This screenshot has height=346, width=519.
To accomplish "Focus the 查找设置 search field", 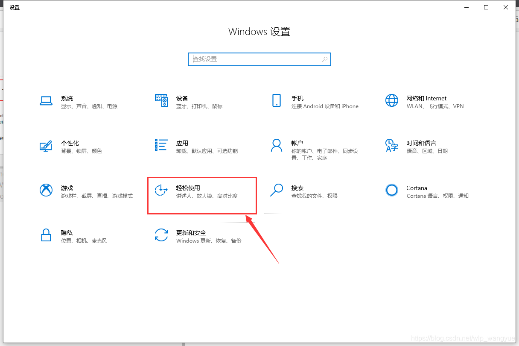I will coord(259,59).
